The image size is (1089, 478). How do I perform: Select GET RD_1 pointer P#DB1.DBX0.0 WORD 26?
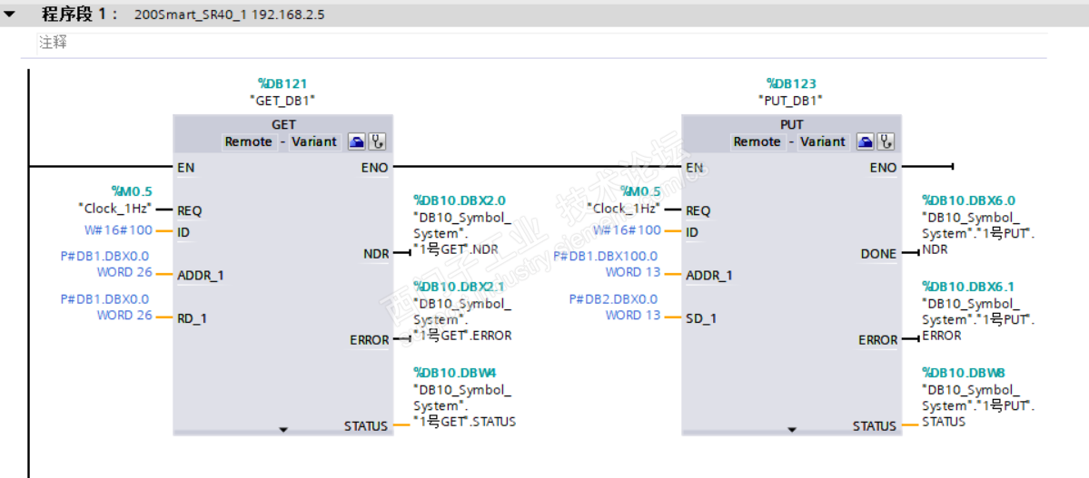tap(105, 307)
